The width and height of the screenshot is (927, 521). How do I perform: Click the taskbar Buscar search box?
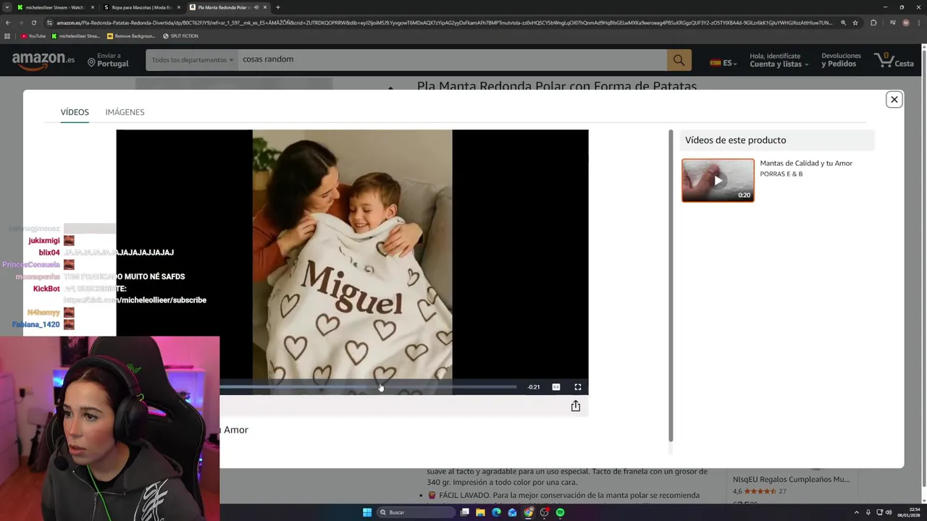(417, 512)
